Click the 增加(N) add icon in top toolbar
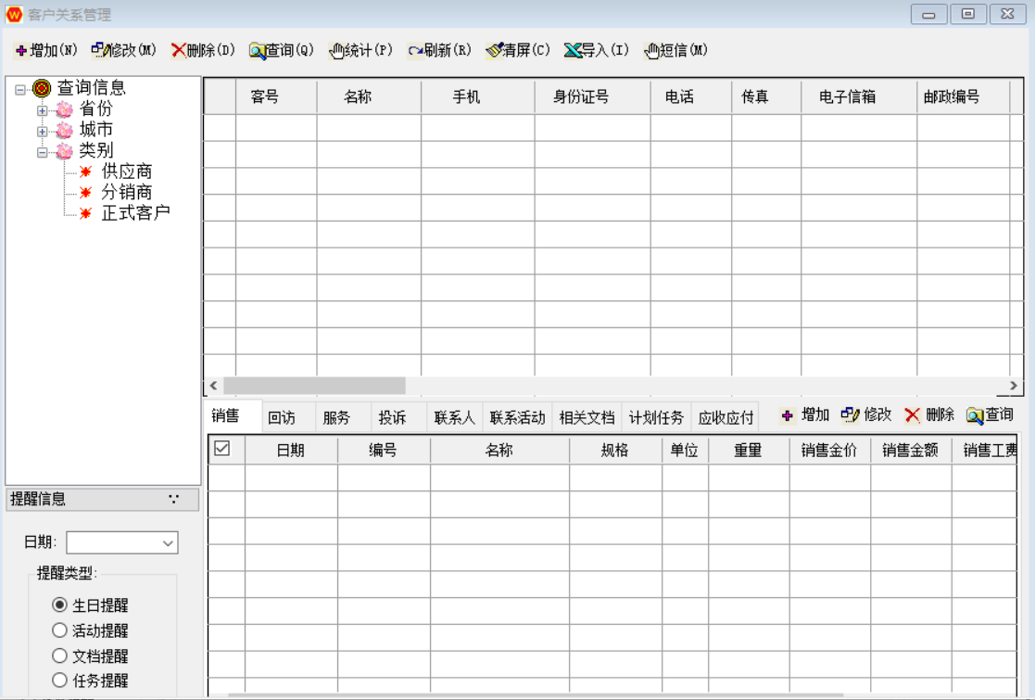The width and height of the screenshot is (1035, 700). point(21,51)
